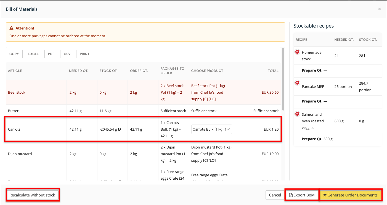Click 11.6 kg Butter stock quantity
Viewport: 387px width, 205px height.
click(105, 111)
